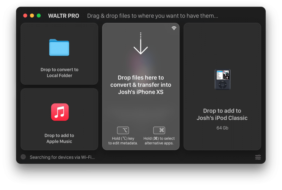Click 'Hold (⌘) to select alternative apps' hint
This screenshot has width=282, height=190.
click(x=159, y=141)
